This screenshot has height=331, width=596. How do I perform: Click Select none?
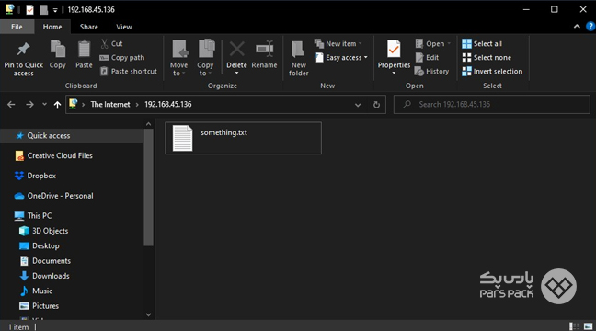487,57
